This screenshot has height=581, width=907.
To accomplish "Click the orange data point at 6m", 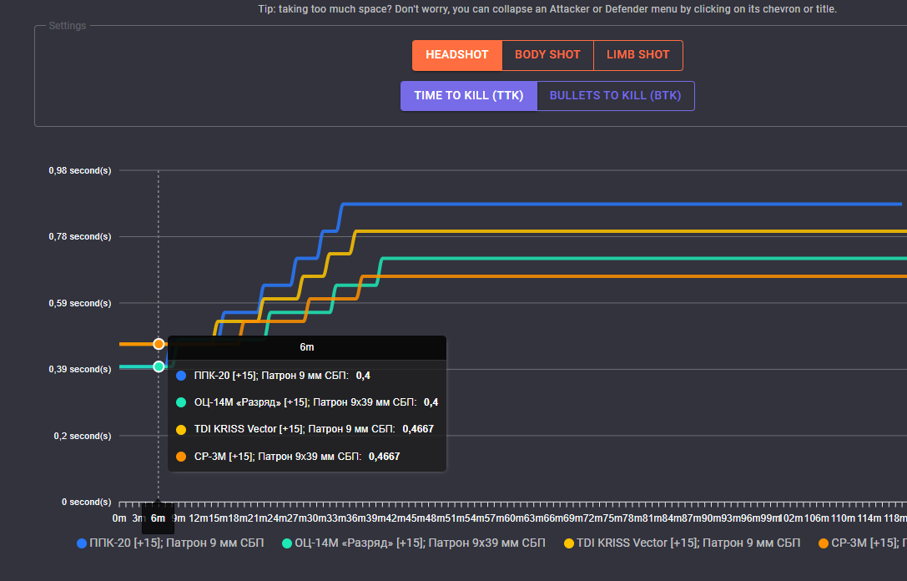I will [159, 344].
